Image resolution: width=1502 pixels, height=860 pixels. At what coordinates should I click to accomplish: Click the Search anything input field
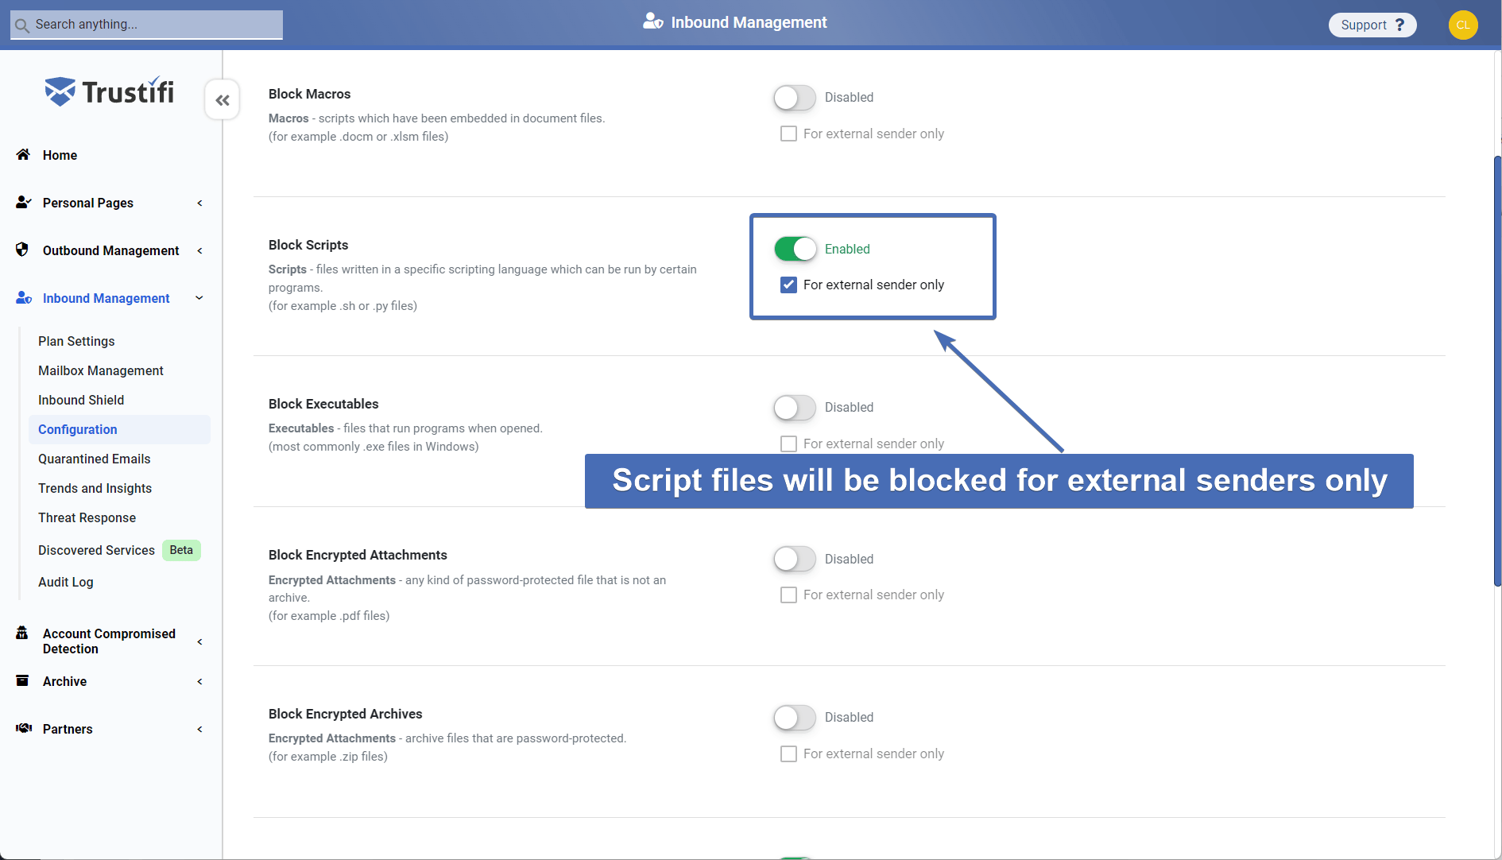click(146, 25)
